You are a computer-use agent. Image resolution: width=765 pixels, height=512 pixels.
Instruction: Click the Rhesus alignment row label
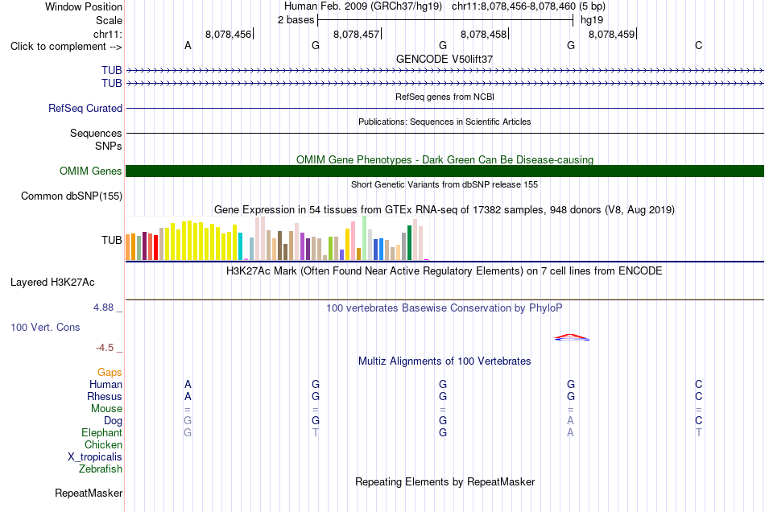pos(105,396)
